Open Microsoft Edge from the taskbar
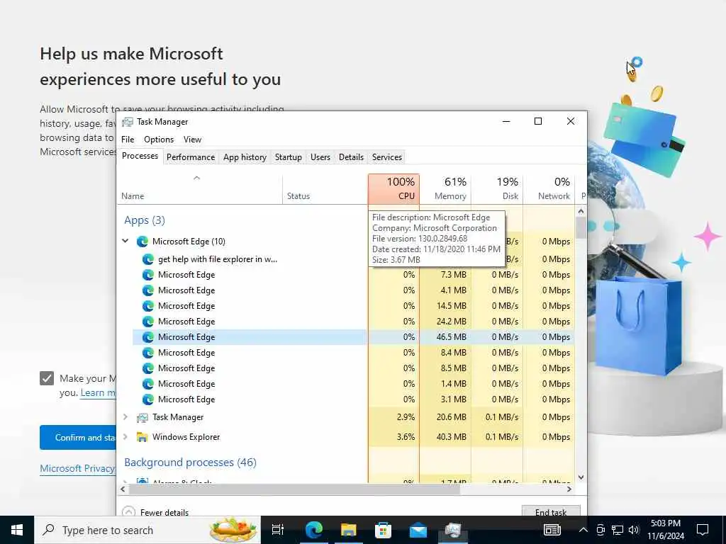 coord(313,530)
